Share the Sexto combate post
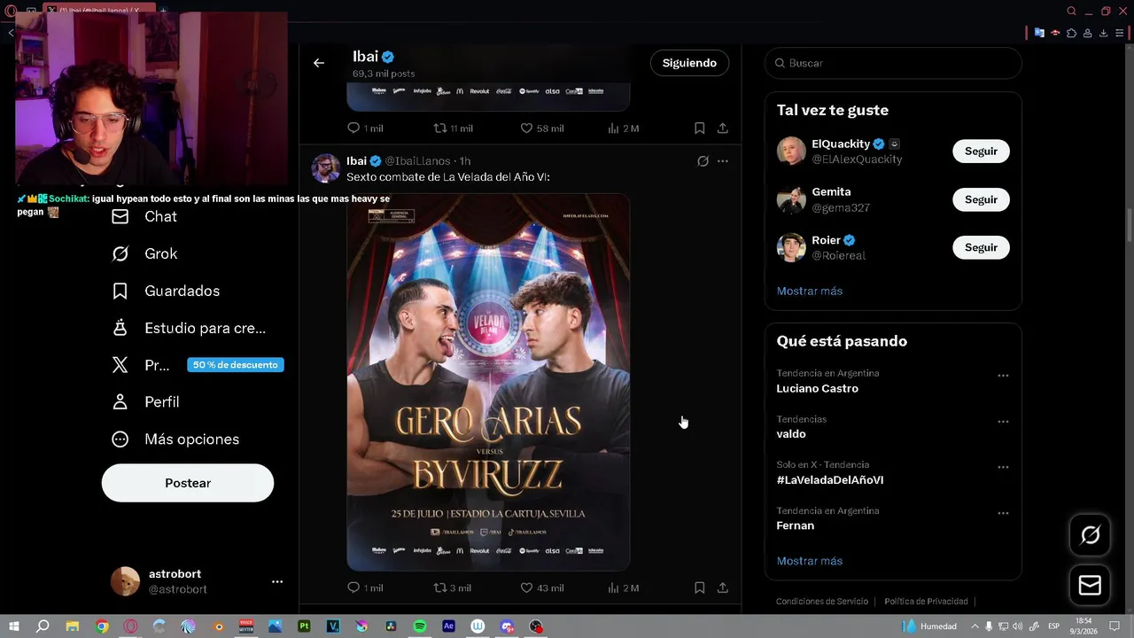 723,587
